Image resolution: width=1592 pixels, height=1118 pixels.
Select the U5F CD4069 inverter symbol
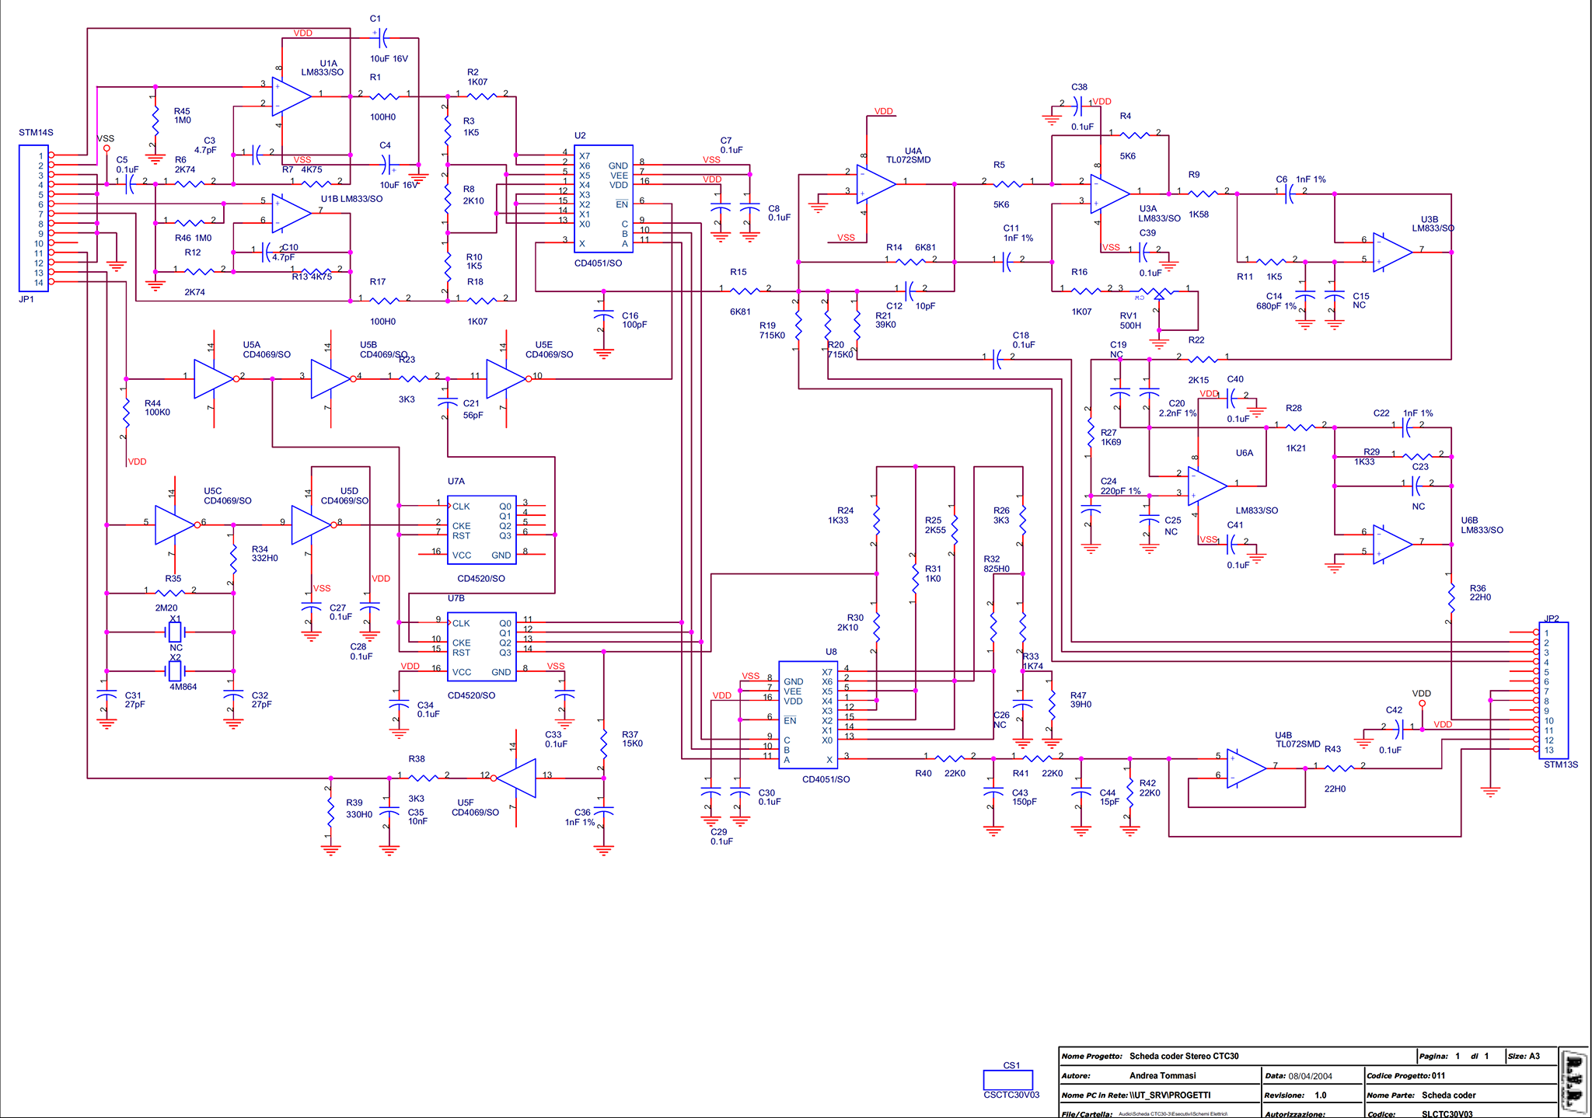518,778
